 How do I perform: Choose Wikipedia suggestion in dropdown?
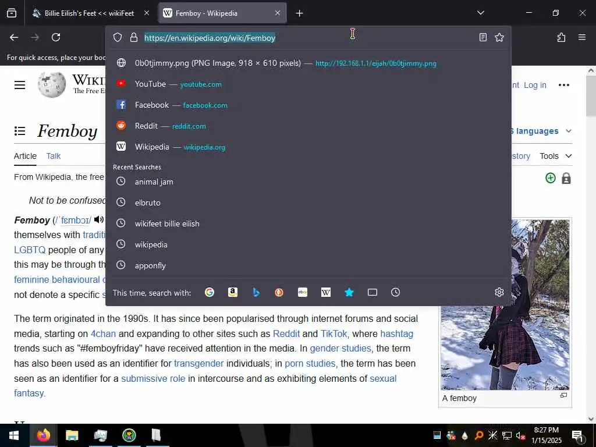pyautogui.click(x=308, y=147)
